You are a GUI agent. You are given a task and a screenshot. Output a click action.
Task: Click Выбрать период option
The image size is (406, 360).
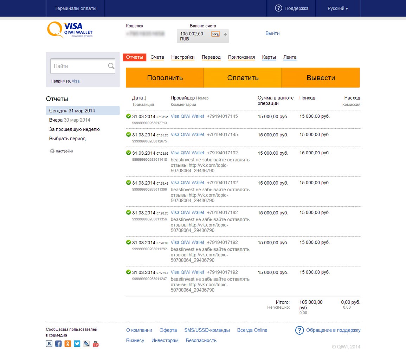pos(67,139)
